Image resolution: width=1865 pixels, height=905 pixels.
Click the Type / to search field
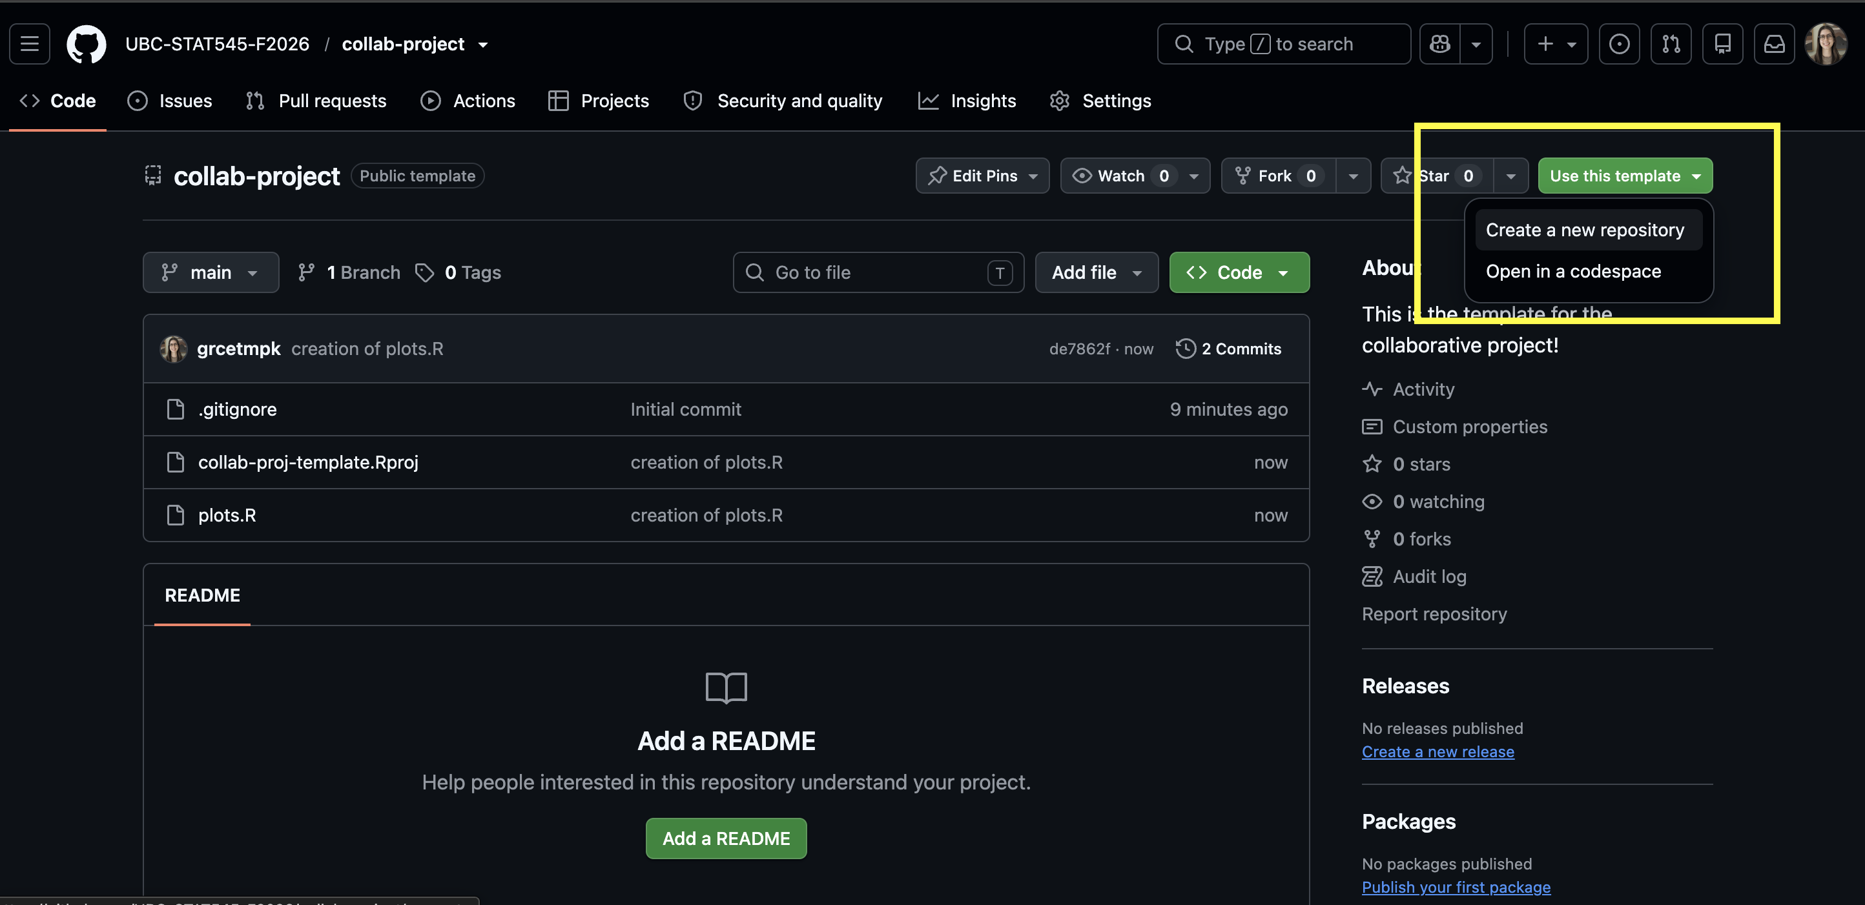pos(1284,44)
